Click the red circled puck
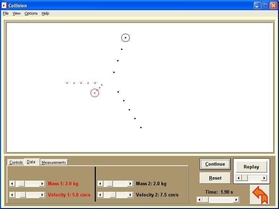 (95, 93)
